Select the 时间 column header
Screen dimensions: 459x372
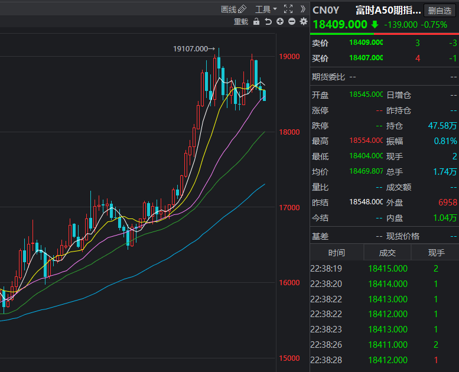point(337,253)
